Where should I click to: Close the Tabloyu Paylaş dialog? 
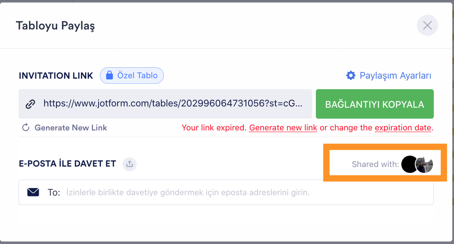[x=427, y=26]
